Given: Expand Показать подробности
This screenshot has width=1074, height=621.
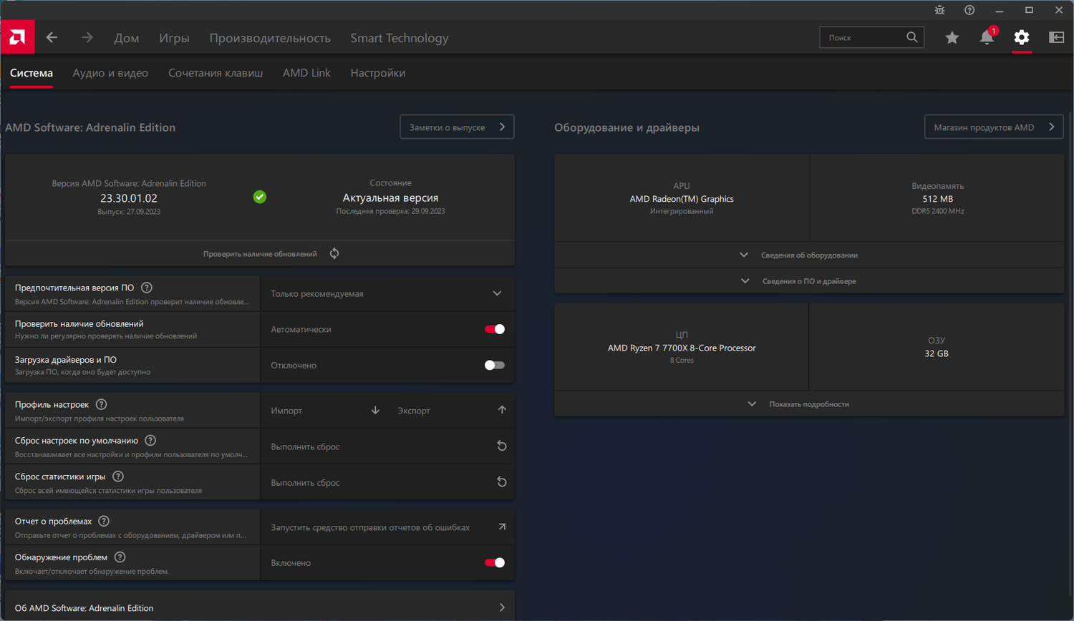Looking at the screenshot, I should [x=809, y=404].
